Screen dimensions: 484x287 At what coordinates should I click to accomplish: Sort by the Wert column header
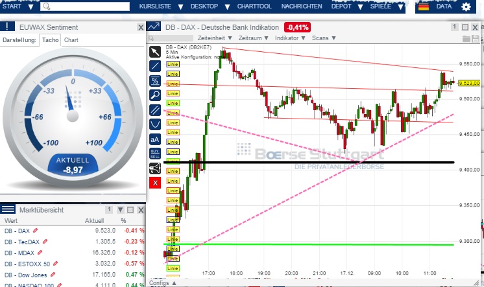click(11, 221)
